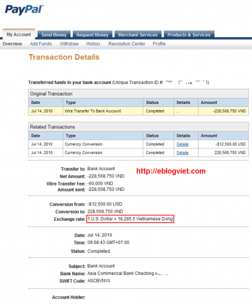Click the Account Holder label
252x304 pixels.
(69, 297)
